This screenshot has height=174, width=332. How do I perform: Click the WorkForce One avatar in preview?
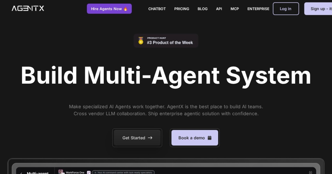61,172
